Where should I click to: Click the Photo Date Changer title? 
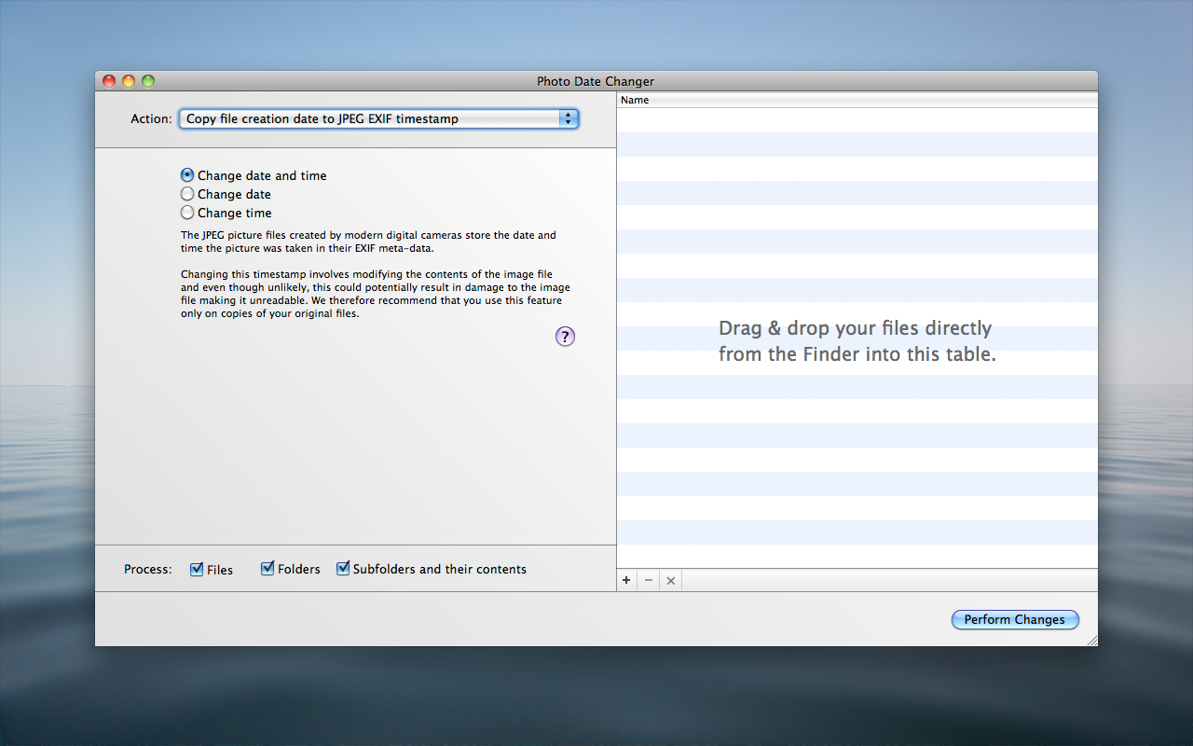coord(596,81)
